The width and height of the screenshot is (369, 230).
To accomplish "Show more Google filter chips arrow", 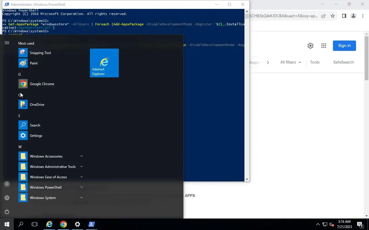I will (x=268, y=62).
